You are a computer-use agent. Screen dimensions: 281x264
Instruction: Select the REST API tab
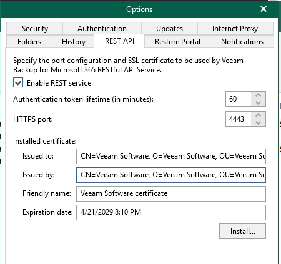click(119, 41)
